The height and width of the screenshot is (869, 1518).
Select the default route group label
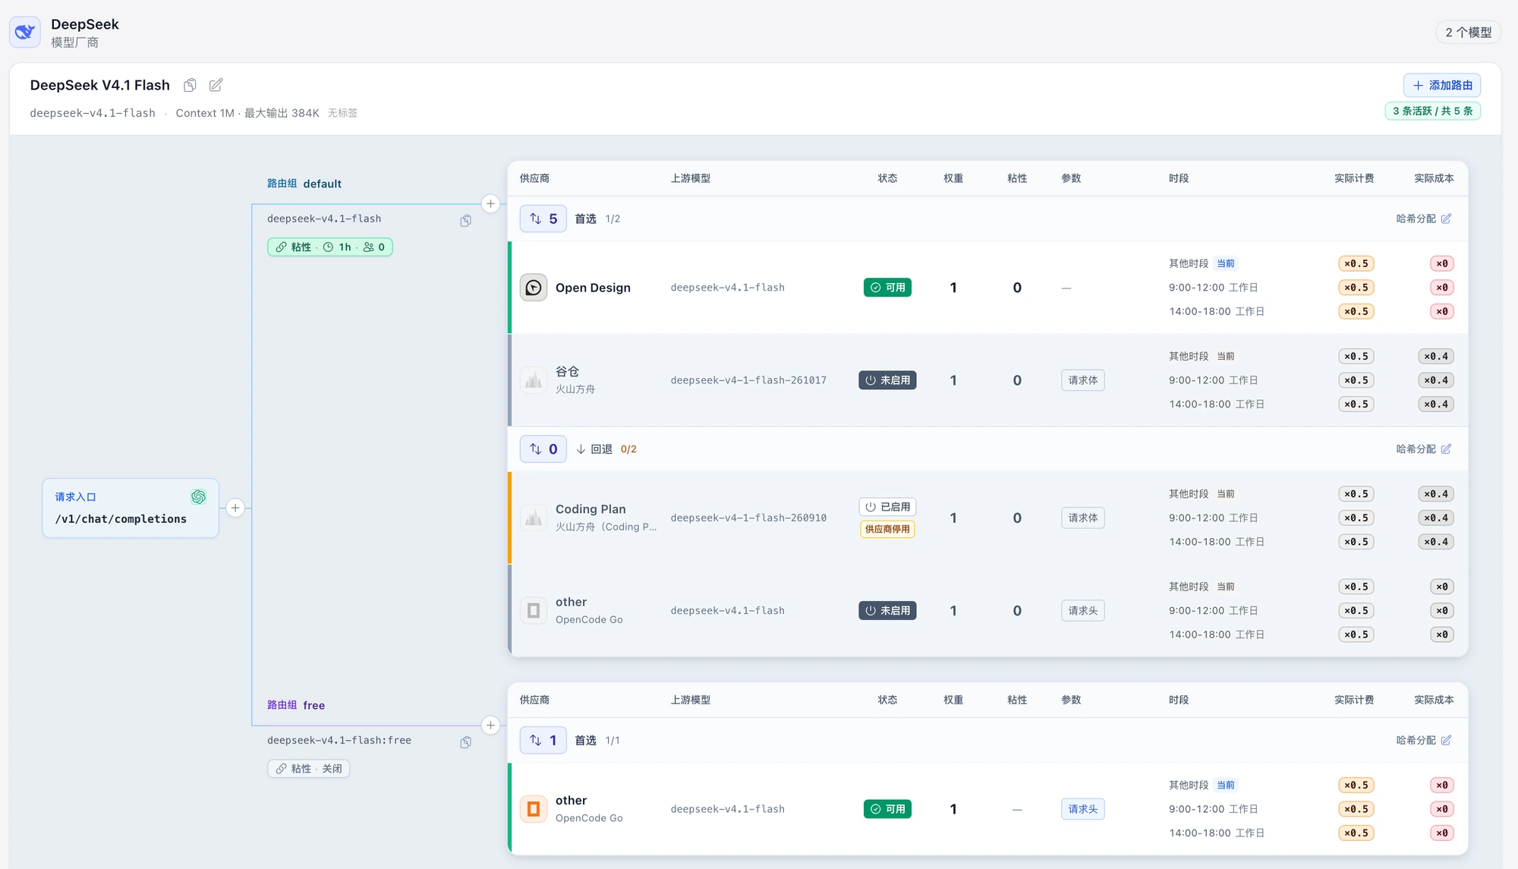tap(304, 184)
